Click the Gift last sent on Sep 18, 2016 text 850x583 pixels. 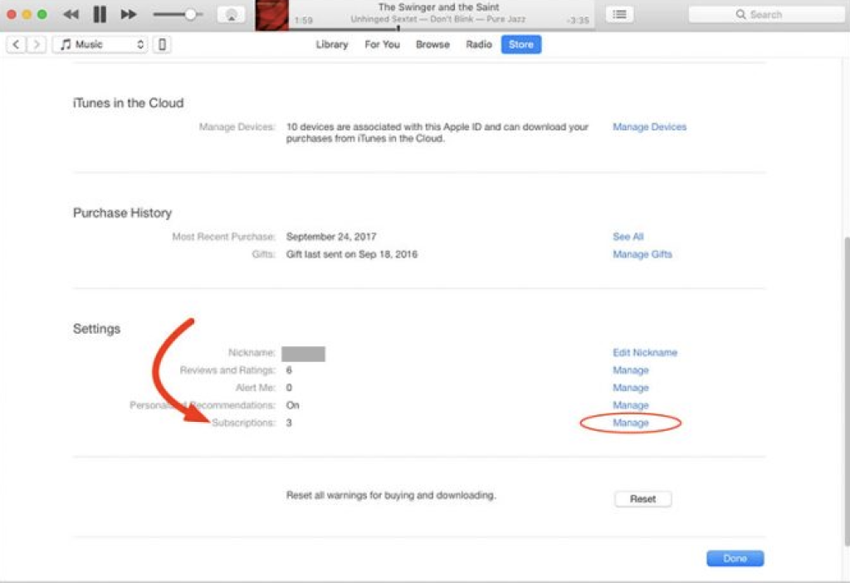[x=352, y=254]
